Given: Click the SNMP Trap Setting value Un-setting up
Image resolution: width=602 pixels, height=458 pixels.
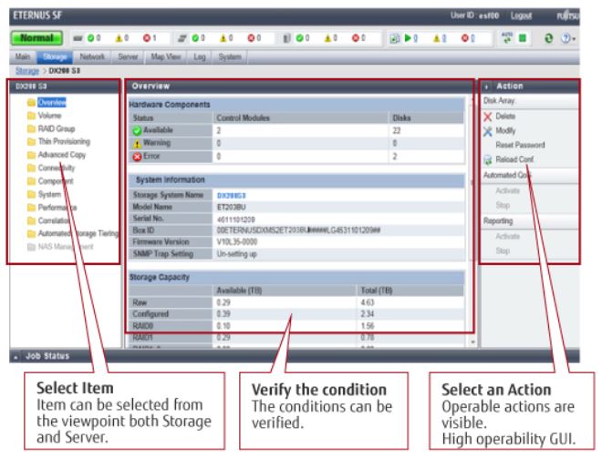Looking at the screenshot, I should point(236,254).
